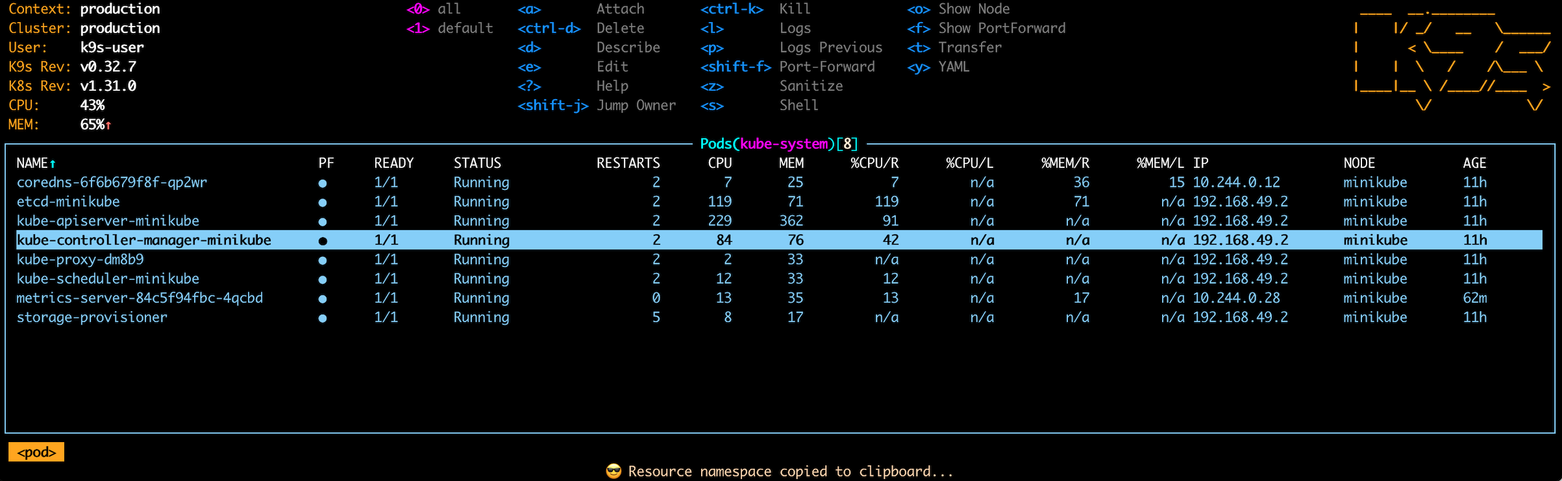Select the <0> all namespace shortcut
1562x481 pixels.
(x=434, y=9)
